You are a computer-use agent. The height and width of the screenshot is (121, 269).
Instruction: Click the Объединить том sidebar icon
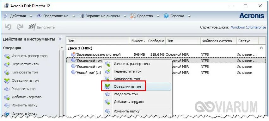pos(7,80)
